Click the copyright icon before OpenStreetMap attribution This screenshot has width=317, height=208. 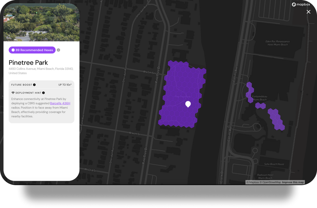pos(260,182)
